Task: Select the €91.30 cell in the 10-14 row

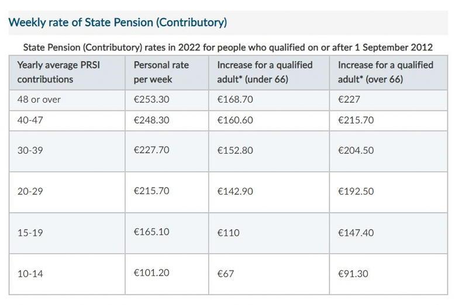Action: (353, 273)
